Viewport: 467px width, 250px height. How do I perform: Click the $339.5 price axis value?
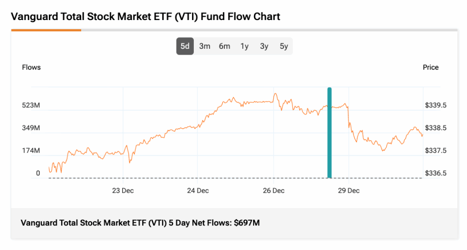pos(436,105)
